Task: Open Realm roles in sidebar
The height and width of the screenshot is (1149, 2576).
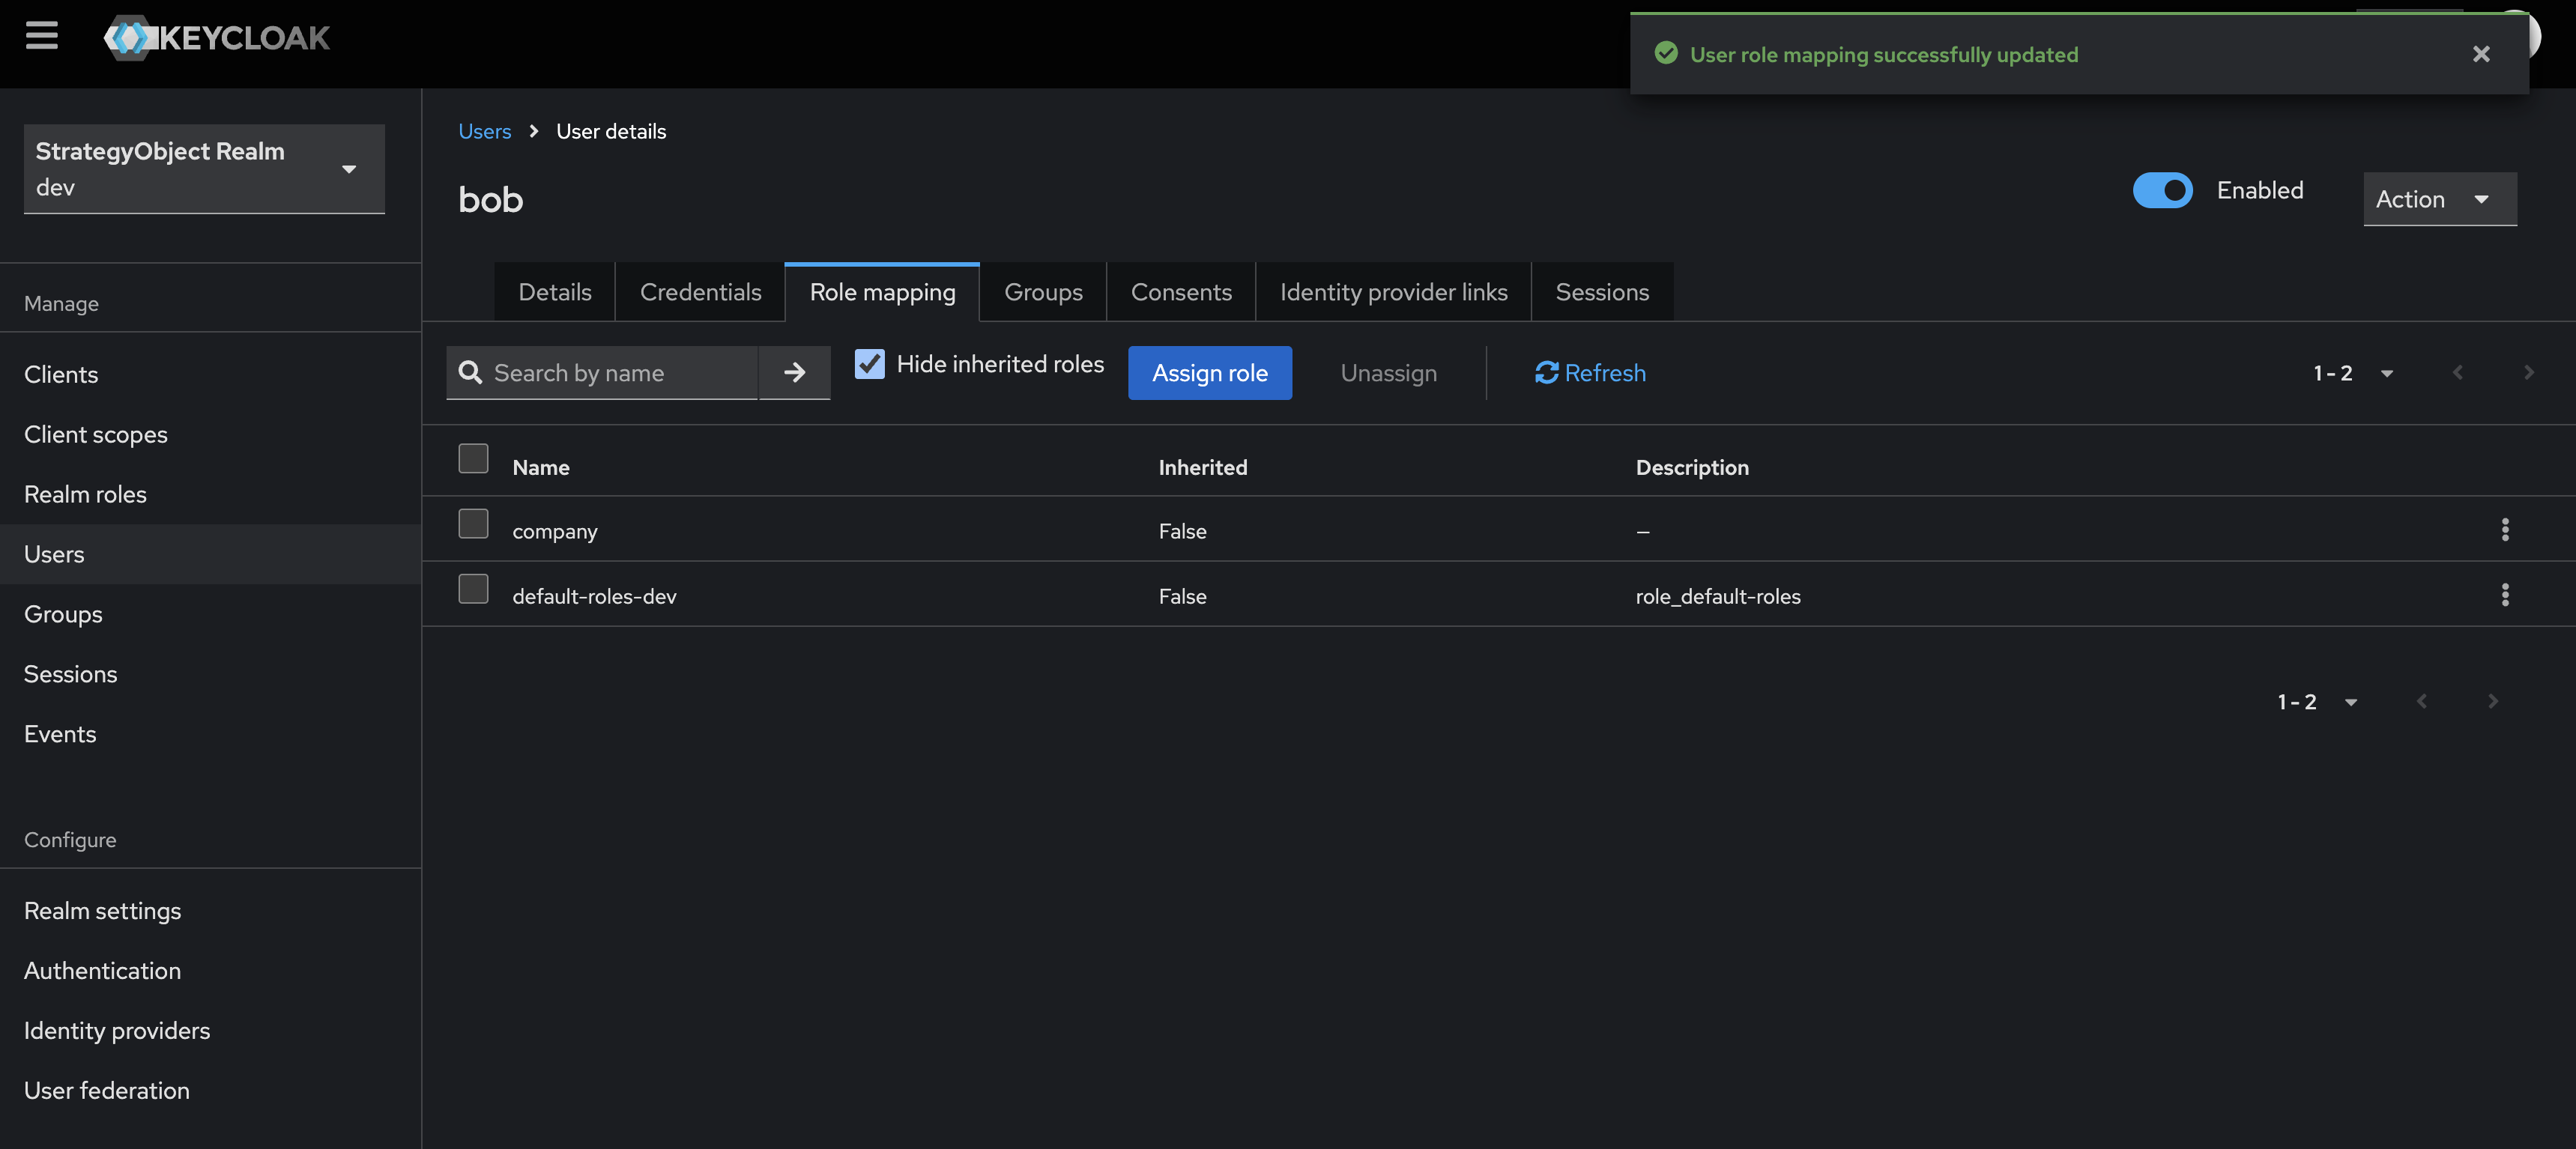Action: pos(85,494)
